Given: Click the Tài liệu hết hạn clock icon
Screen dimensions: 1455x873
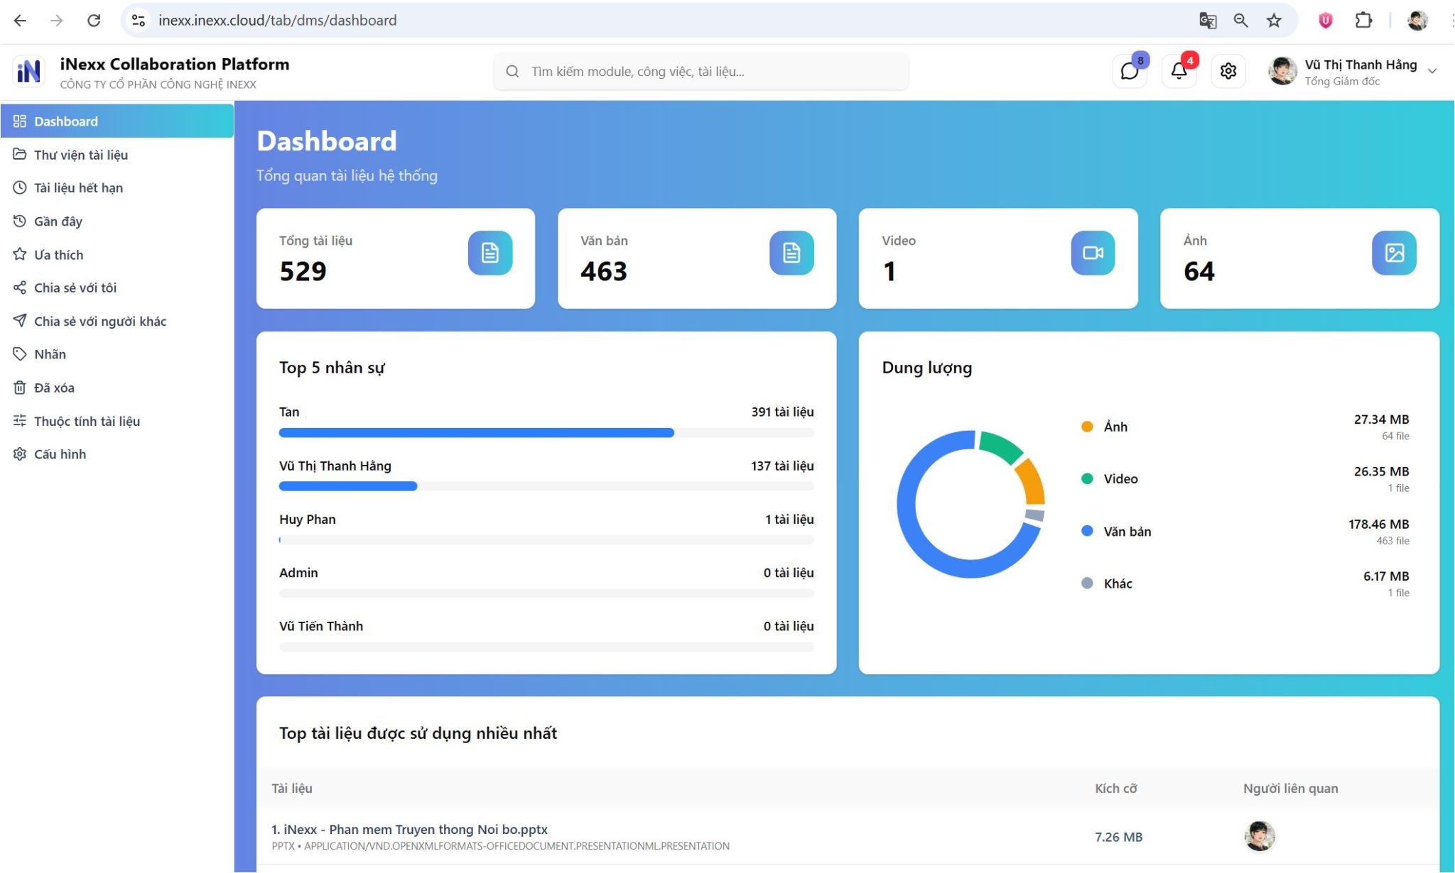Looking at the screenshot, I should (x=19, y=187).
